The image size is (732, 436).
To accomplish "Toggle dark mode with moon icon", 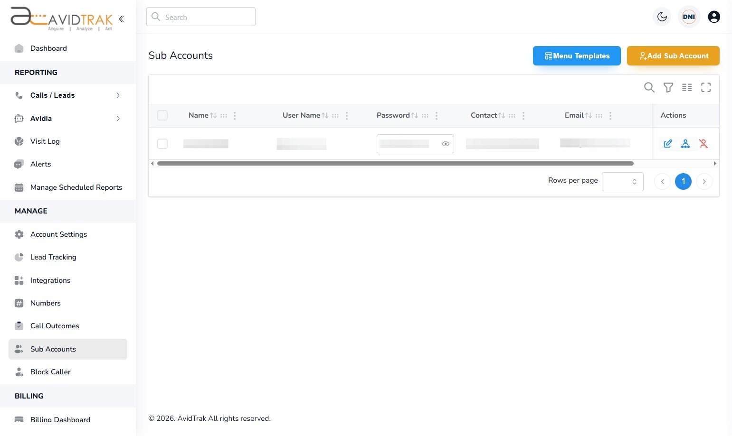I will [662, 17].
